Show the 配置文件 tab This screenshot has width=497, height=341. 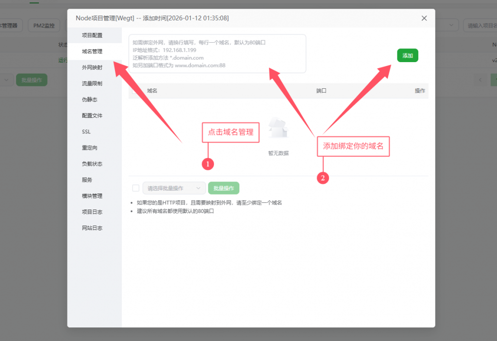coord(92,115)
